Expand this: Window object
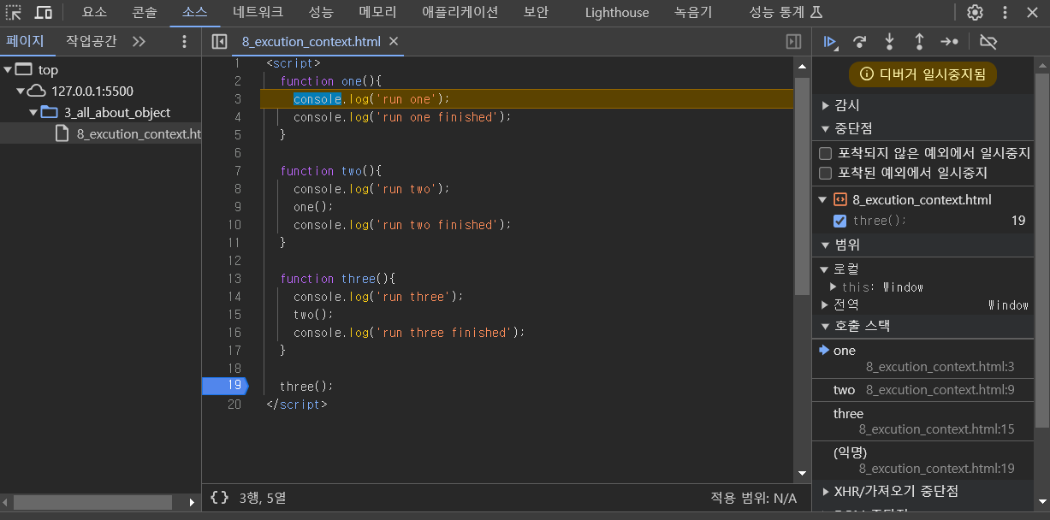Image resolution: width=1050 pixels, height=520 pixels. [833, 287]
